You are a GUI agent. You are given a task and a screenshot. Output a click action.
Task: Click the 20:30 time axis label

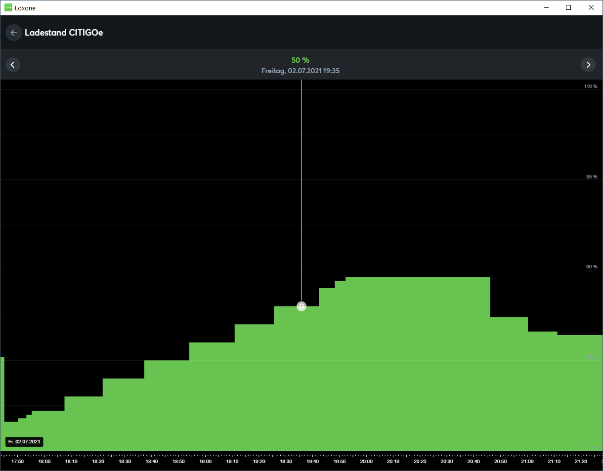[446, 462]
